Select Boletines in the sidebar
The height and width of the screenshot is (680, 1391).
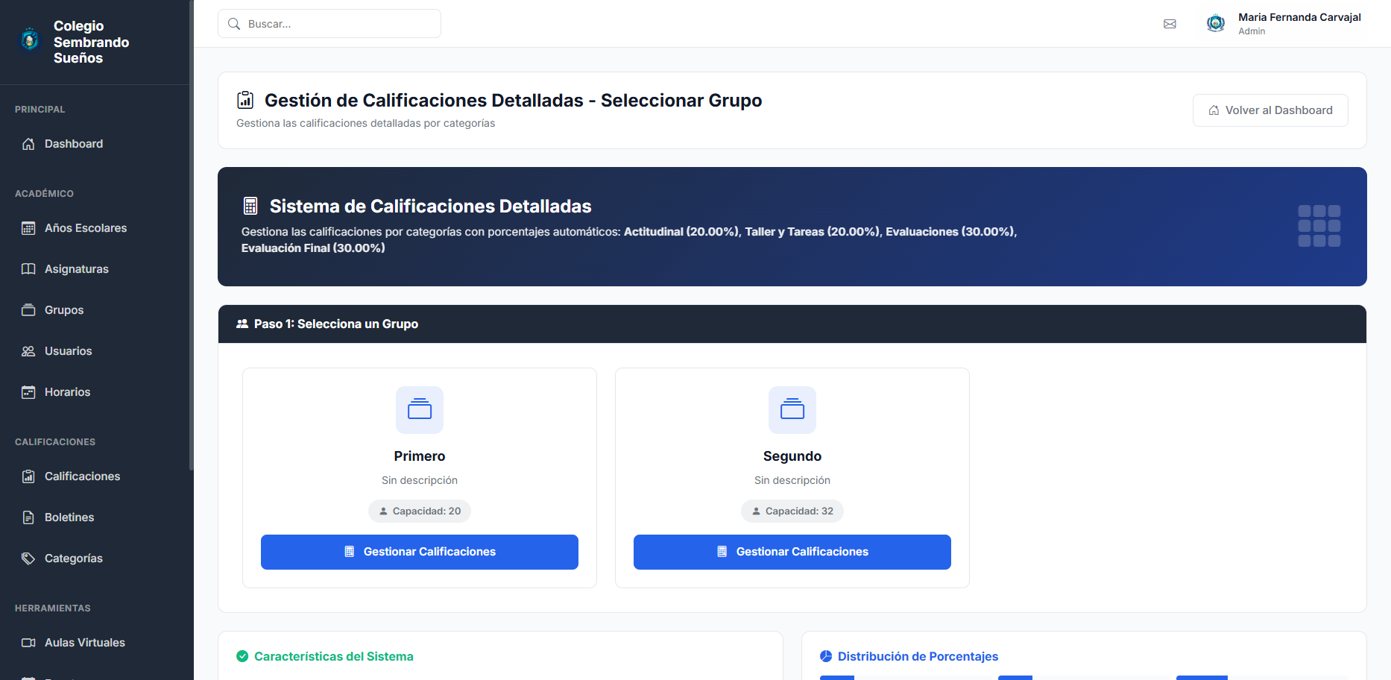click(69, 517)
